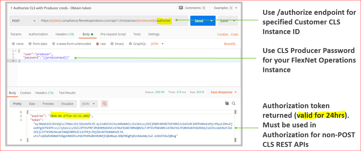This screenshot has height=151, width=361.
Task: Open the POST method dropdown
Action: click(x=24, y=21)
